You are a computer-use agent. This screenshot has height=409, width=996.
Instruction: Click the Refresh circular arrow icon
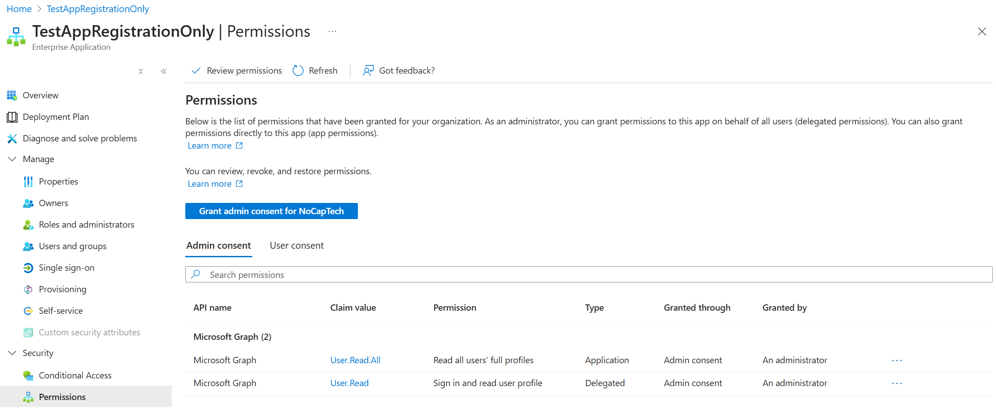(x=298, y=70)
